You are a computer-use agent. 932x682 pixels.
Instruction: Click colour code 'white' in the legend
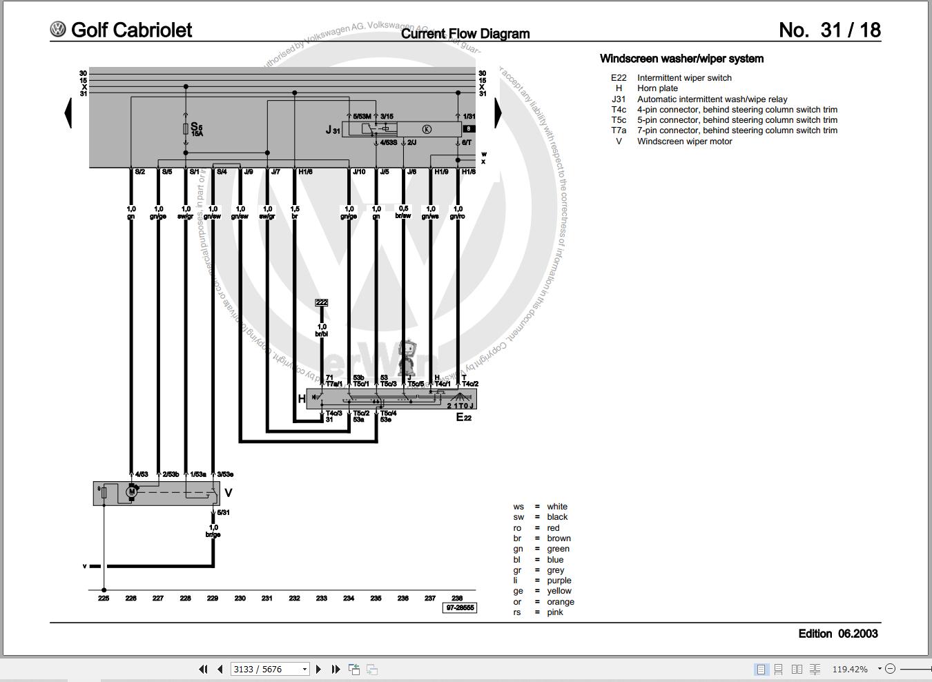557,507
